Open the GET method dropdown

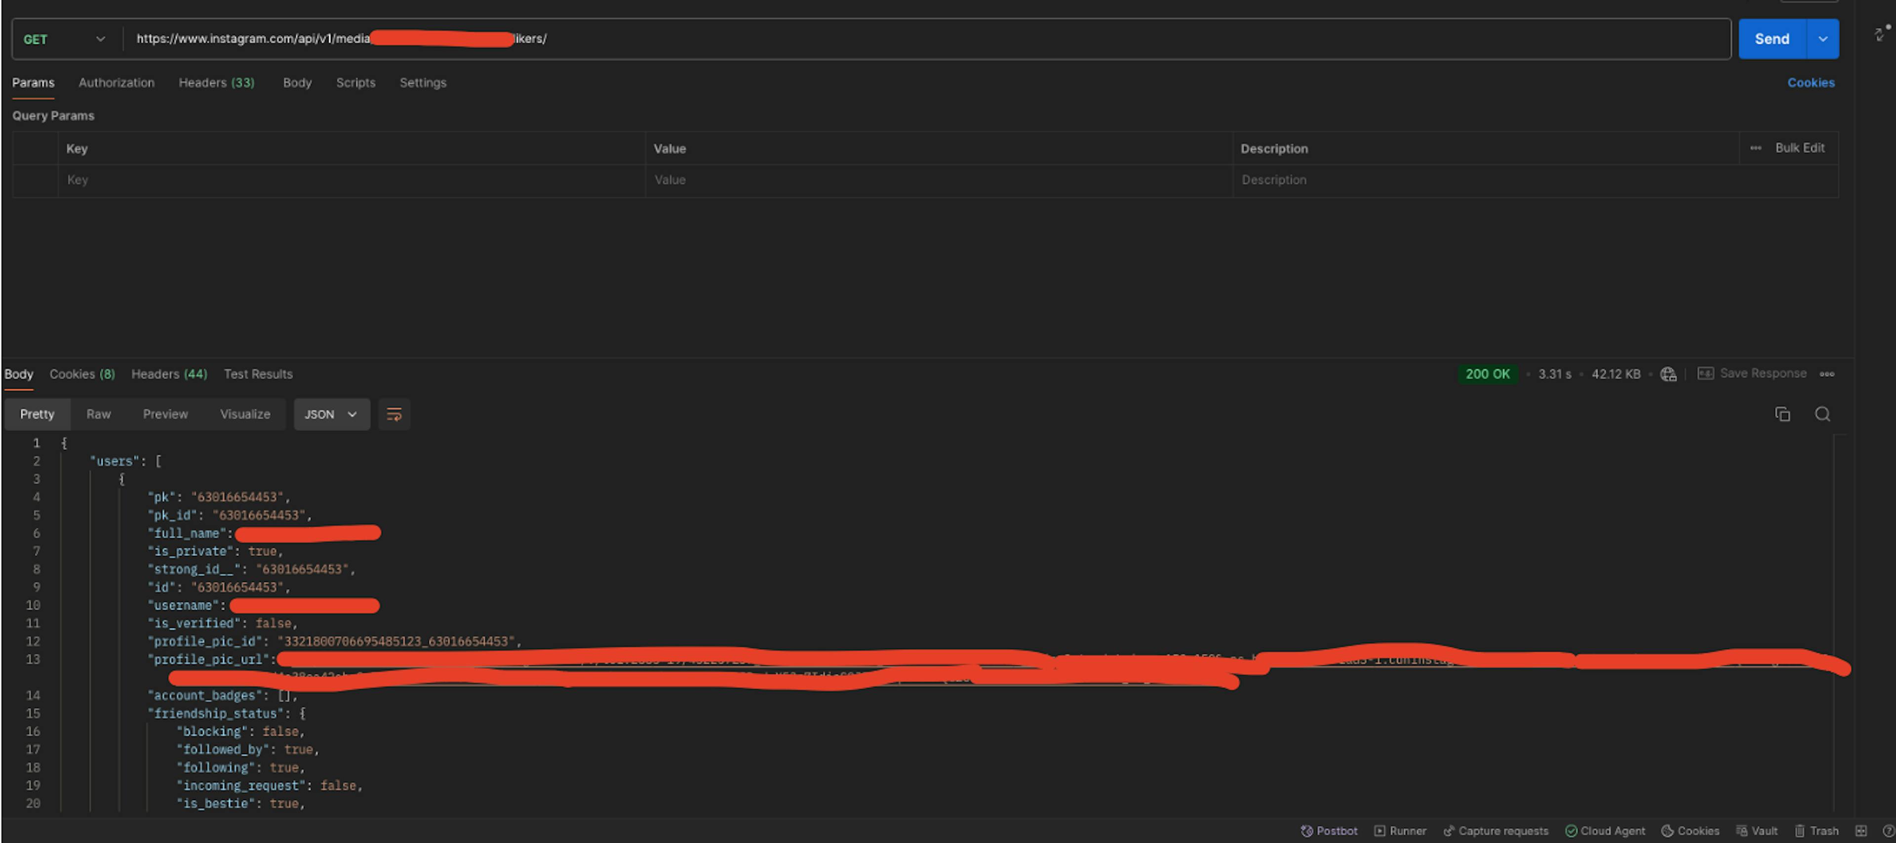(x=65, y=39)
